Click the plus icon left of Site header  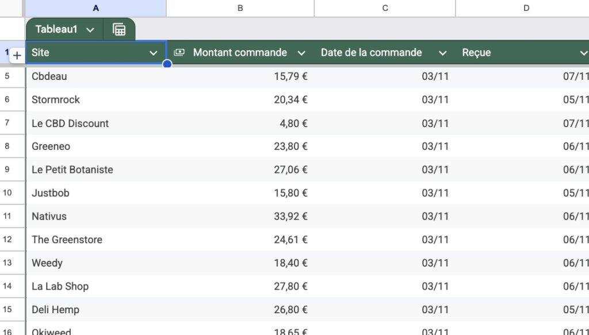tap(17, 56)
